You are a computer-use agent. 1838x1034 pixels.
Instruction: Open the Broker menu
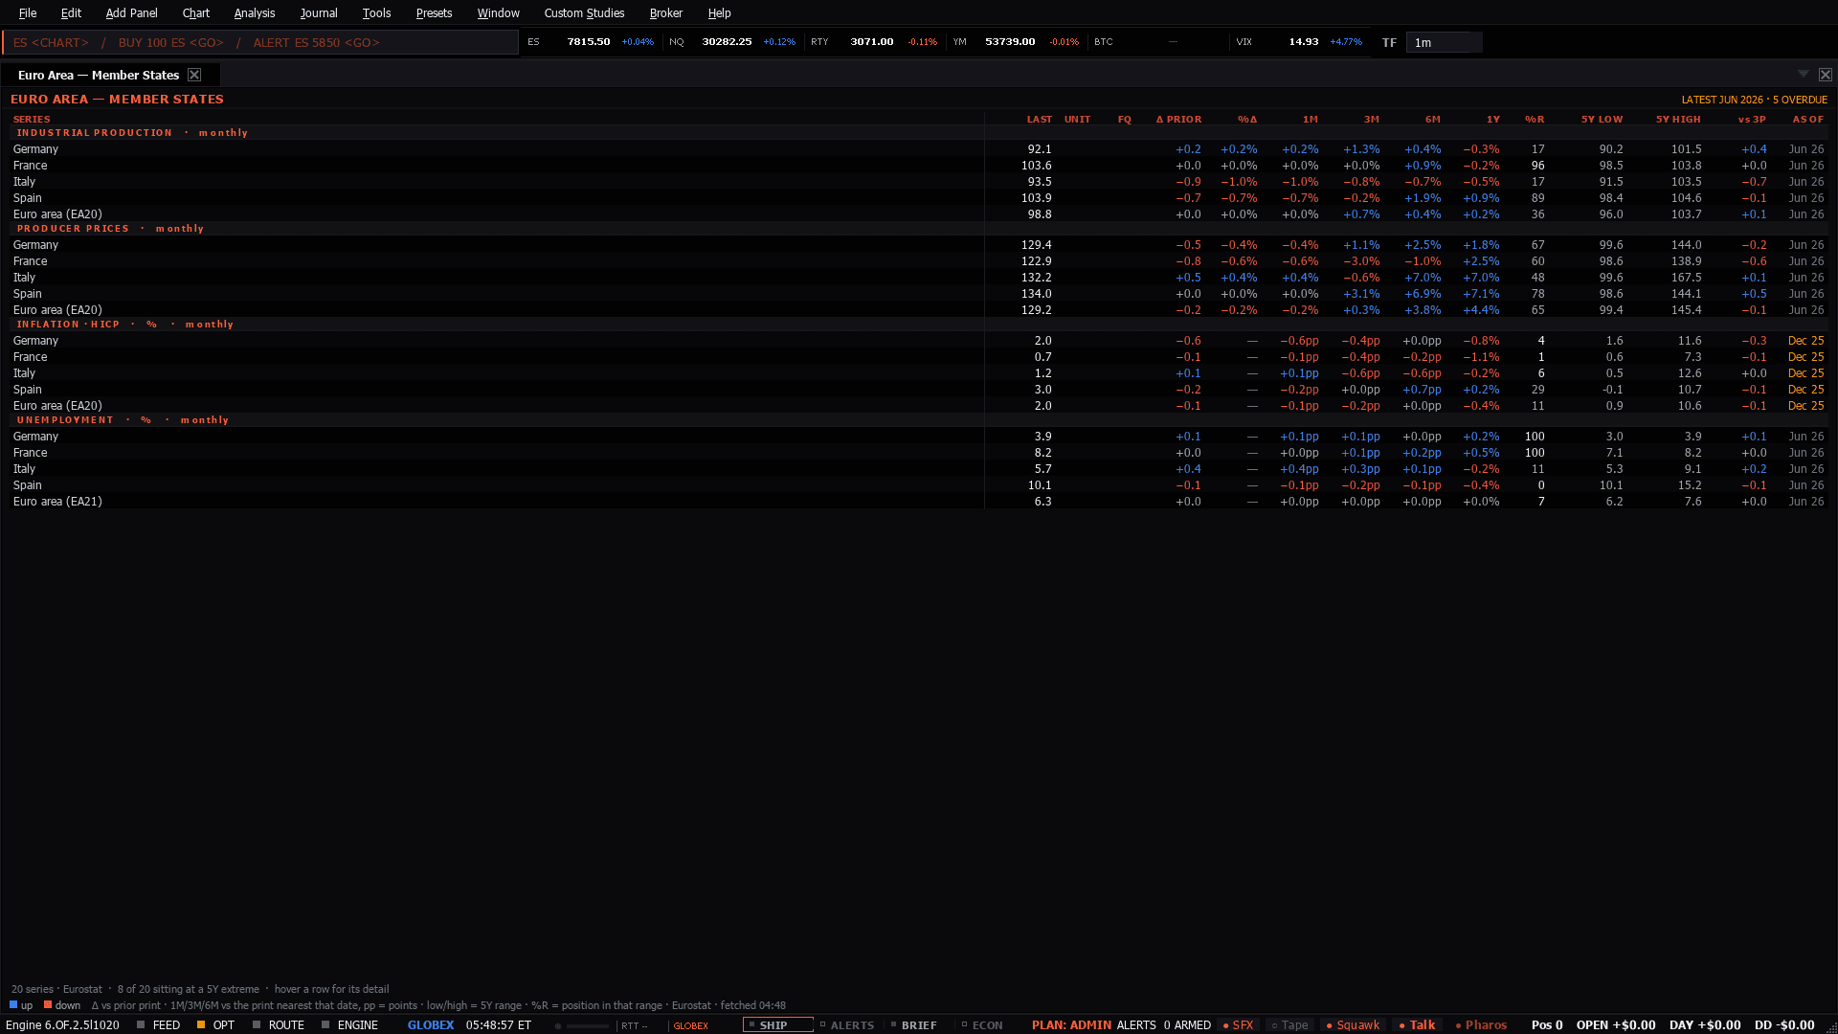coord(665,13)
